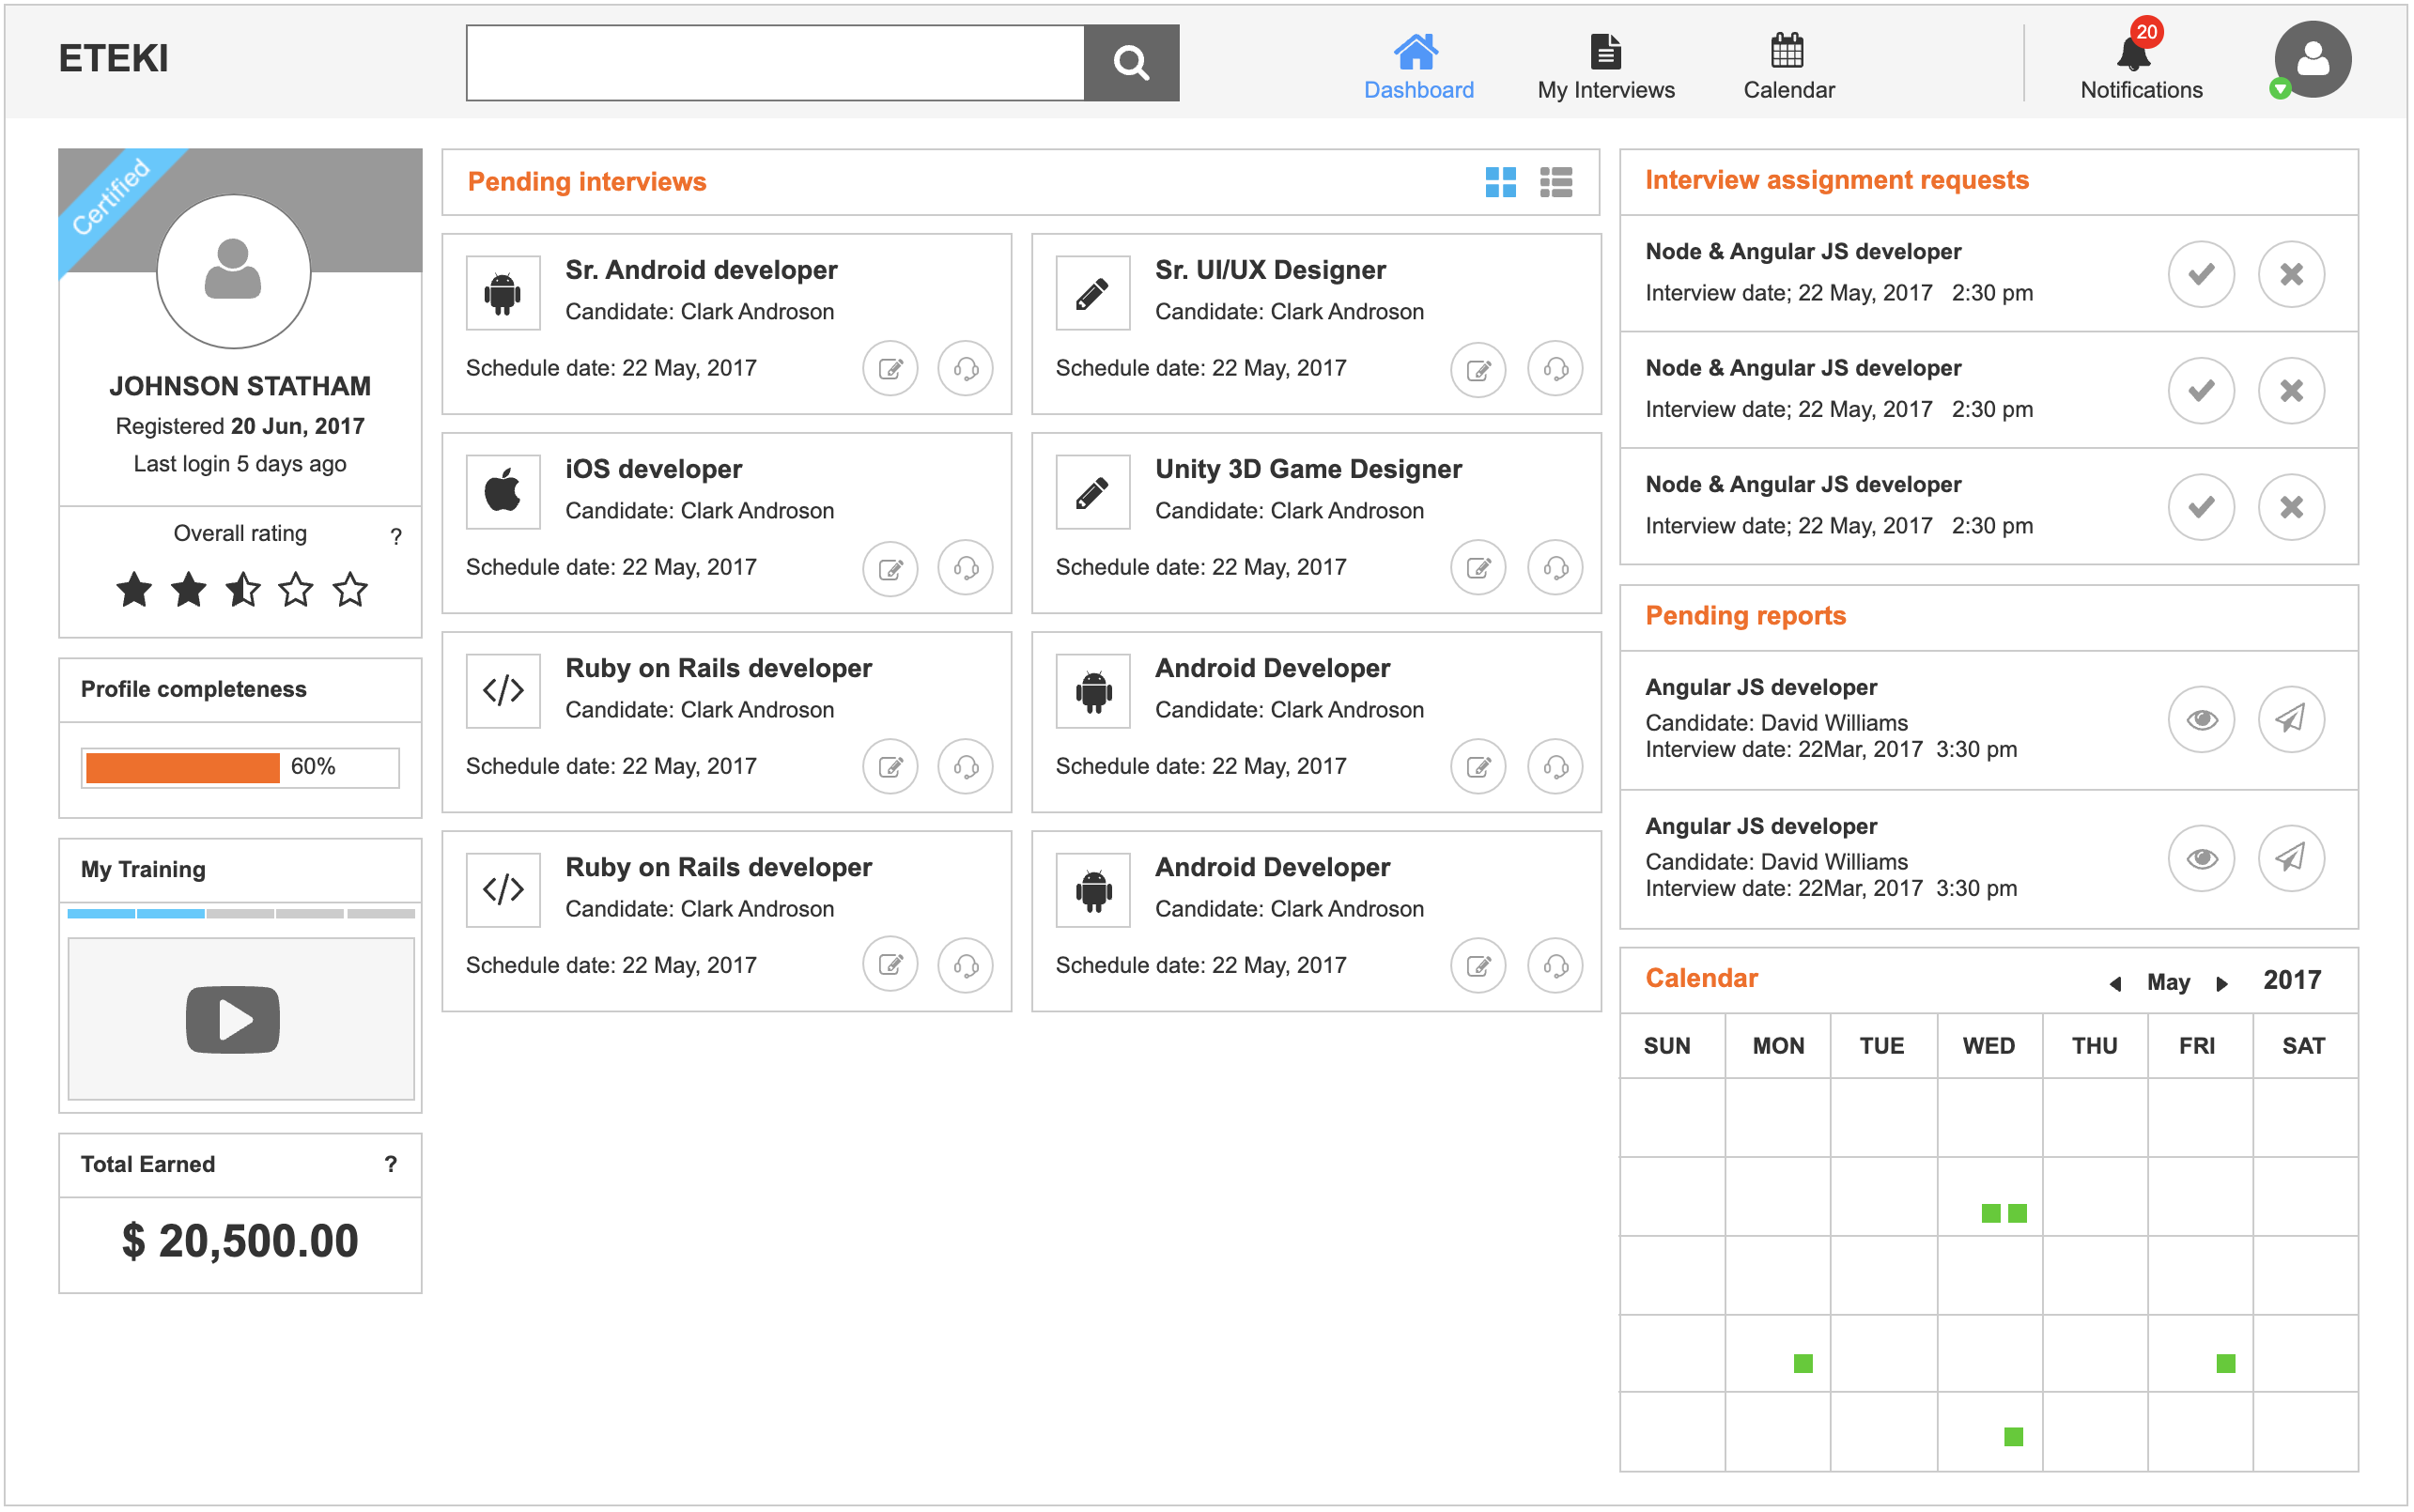
Task: View first Angular JS report with eye icon
Action: pos(2200,719)
